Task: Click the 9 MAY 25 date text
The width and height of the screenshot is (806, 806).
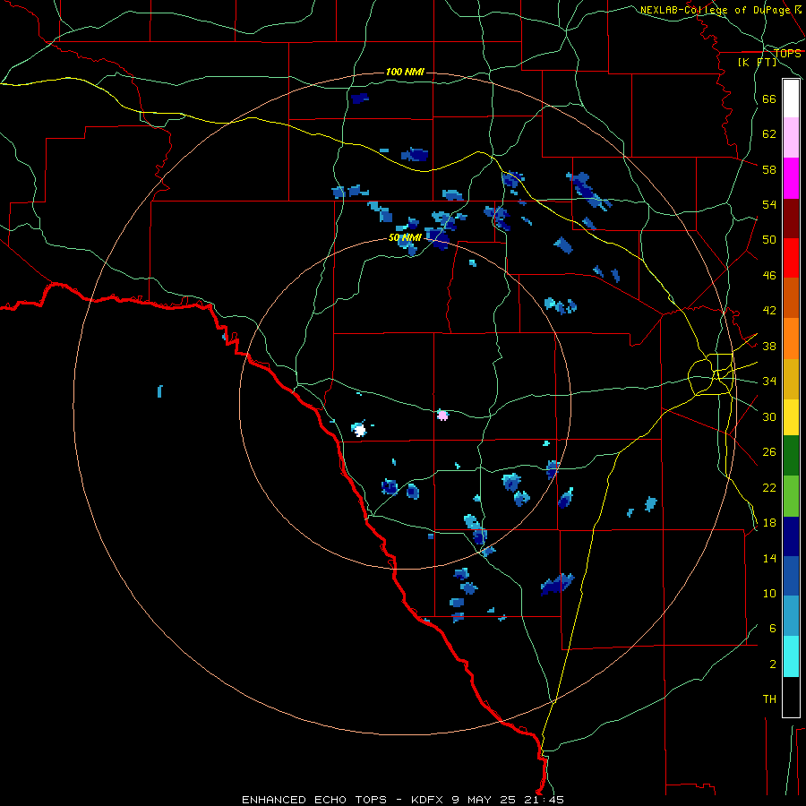Action: pyautogui.click(x=485, y=800)
